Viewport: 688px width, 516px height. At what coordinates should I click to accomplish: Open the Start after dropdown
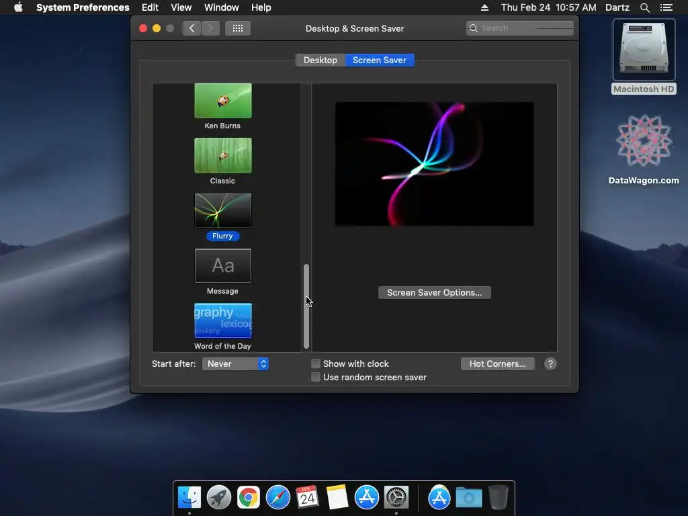pos(235,363)
